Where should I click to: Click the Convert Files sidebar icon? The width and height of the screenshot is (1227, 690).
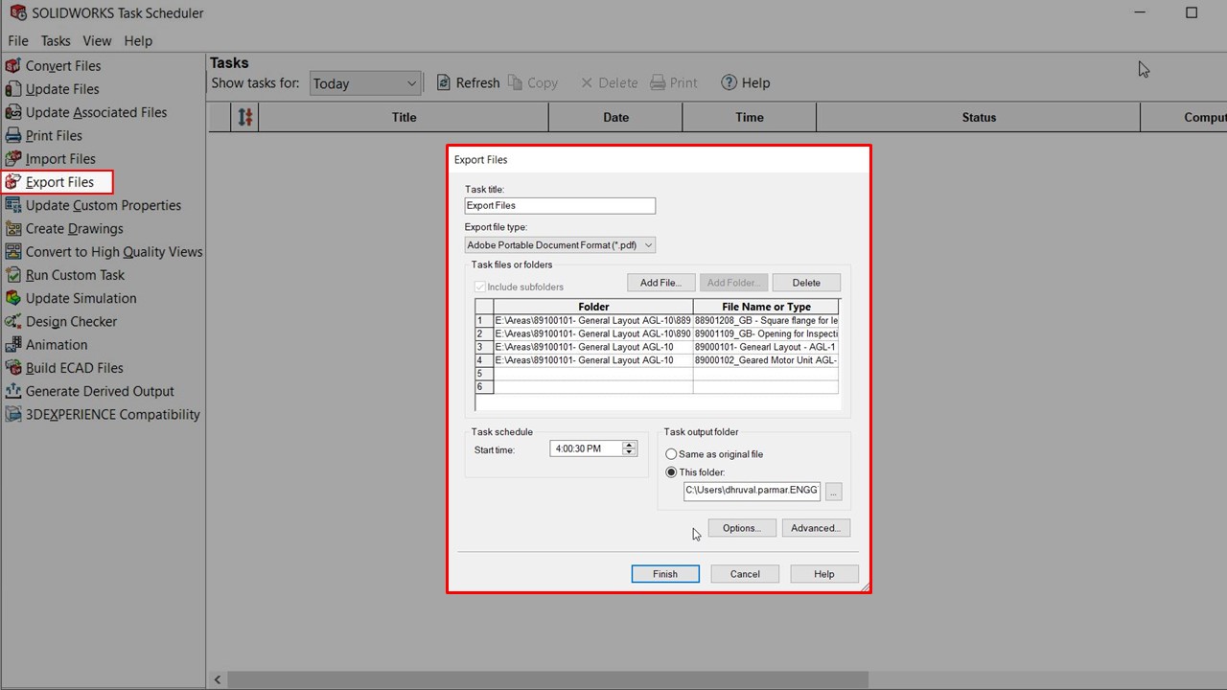point(12,66)
